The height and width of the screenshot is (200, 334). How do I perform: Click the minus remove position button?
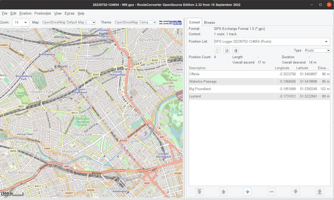pos(271,192)
